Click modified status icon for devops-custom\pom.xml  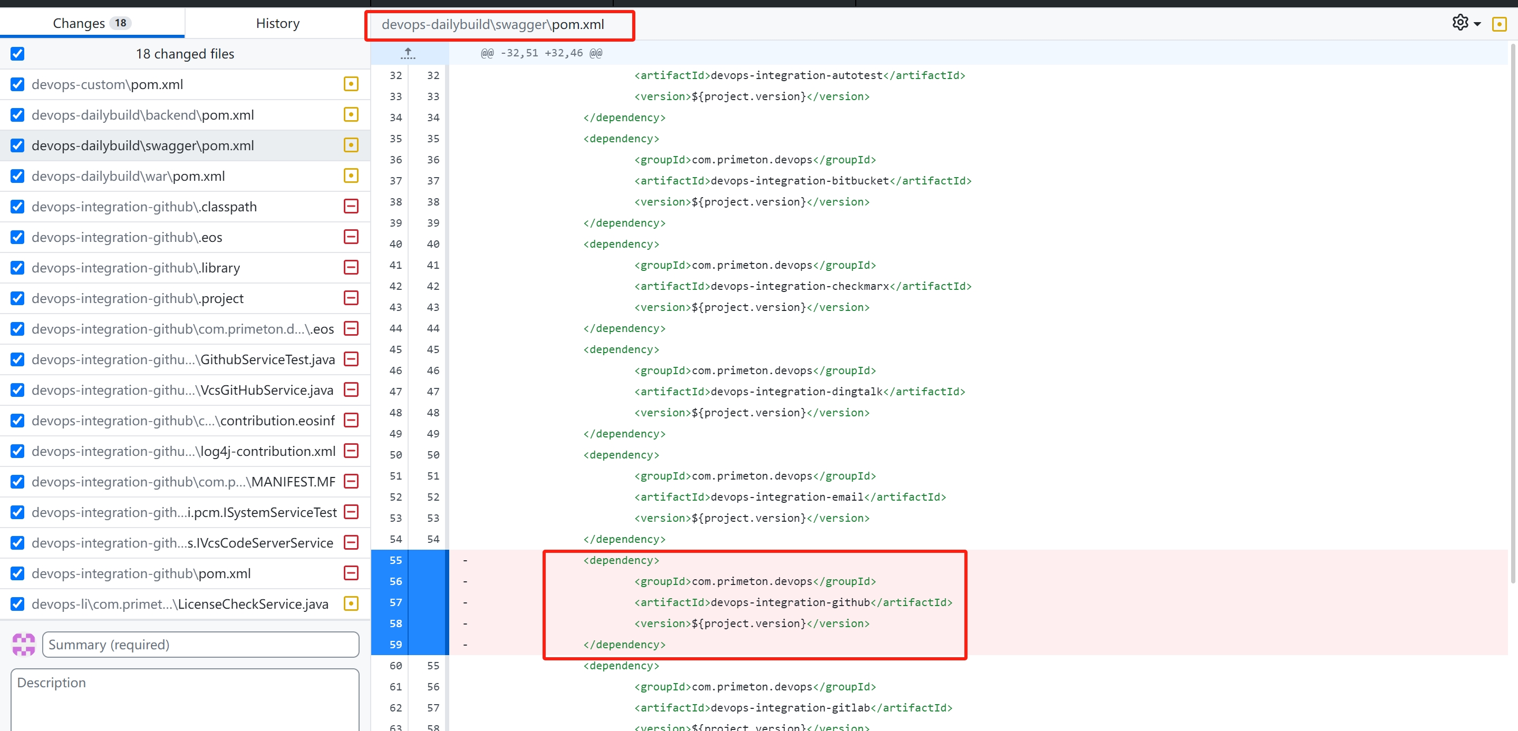pos(351,84)
